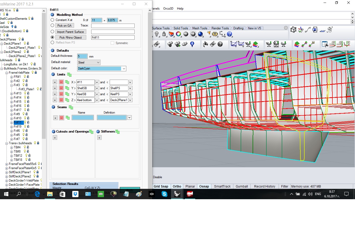Image resolution: width=355 pixels, height=249 pixels.
Task: Click the Pick on GA button
Action: [64, 26]
